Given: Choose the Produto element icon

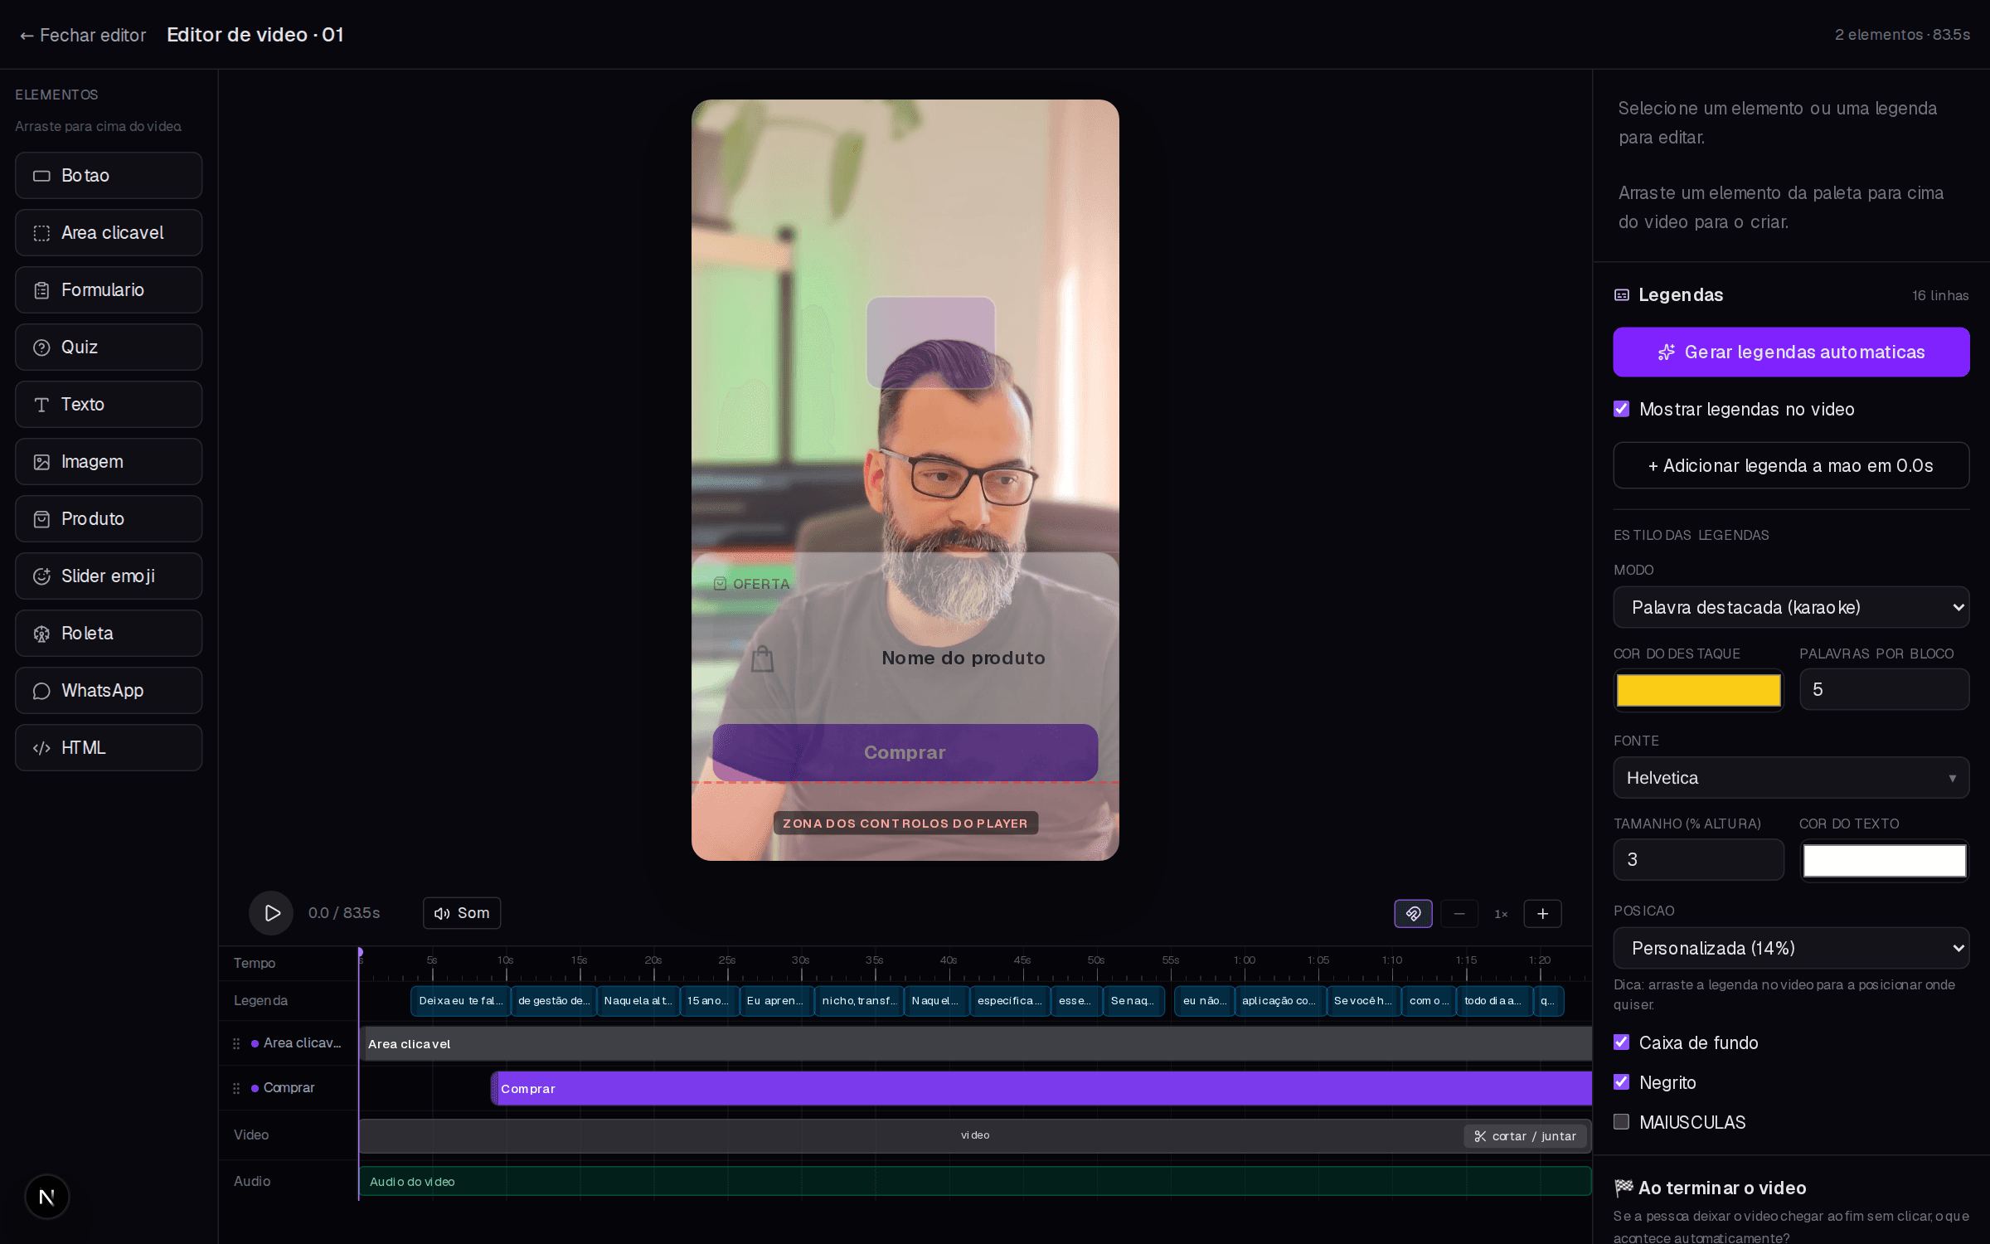Looking at the screenshot, I should click(x=41, y=519).
